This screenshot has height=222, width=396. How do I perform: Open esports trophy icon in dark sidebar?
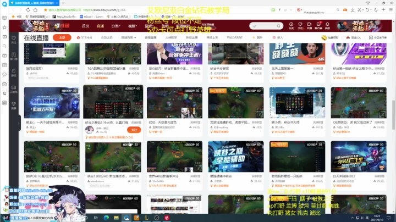pos(14,105)
